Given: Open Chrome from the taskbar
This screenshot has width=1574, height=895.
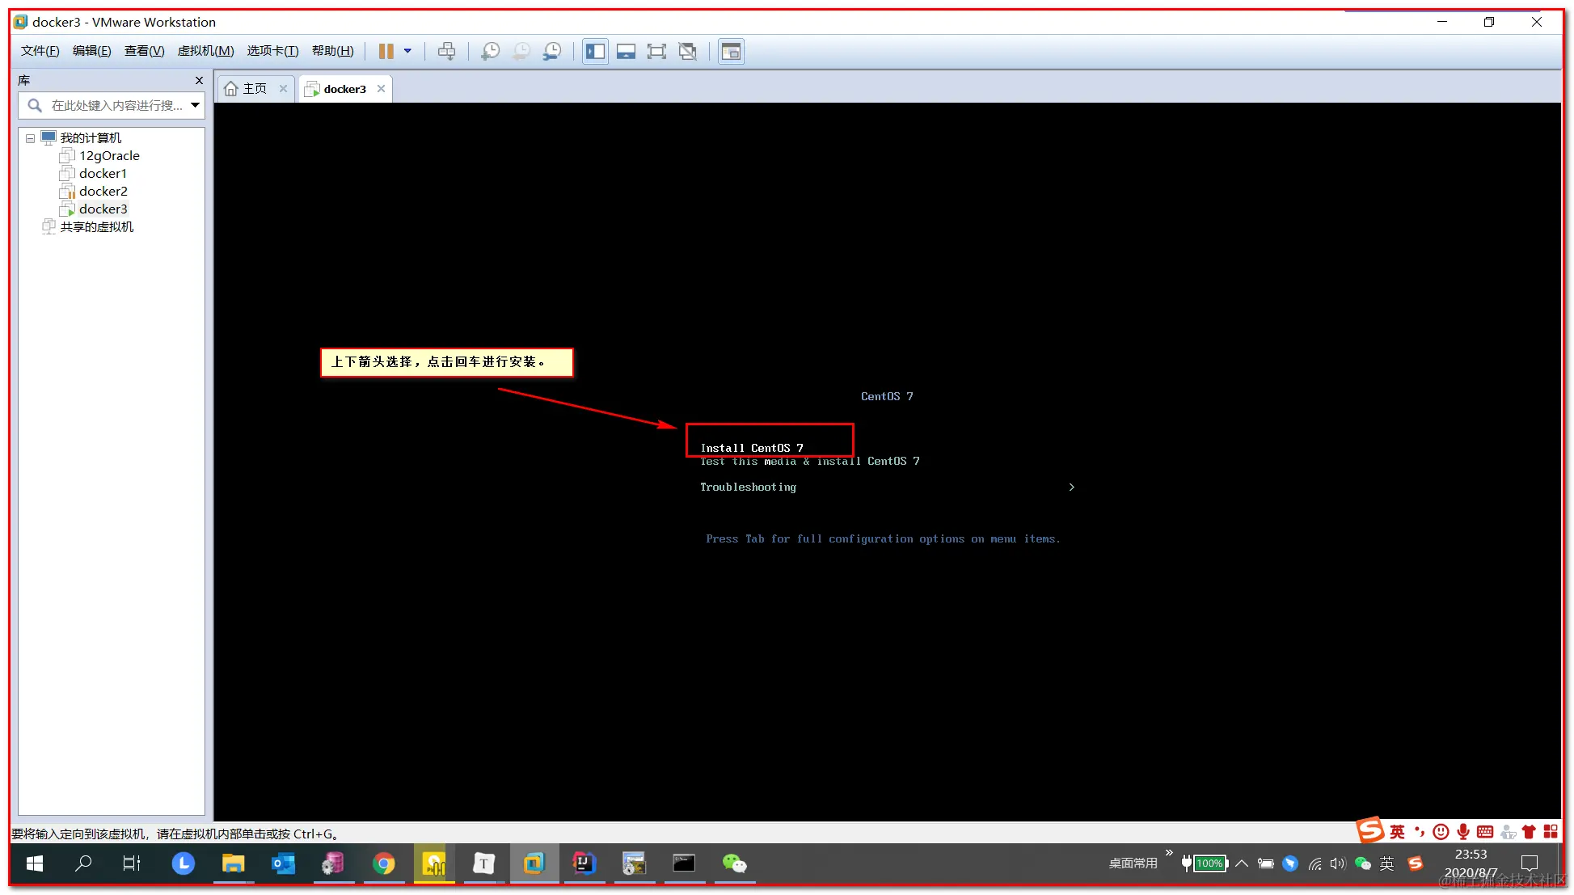Looking at the screenshot, I should click(384, 864).
